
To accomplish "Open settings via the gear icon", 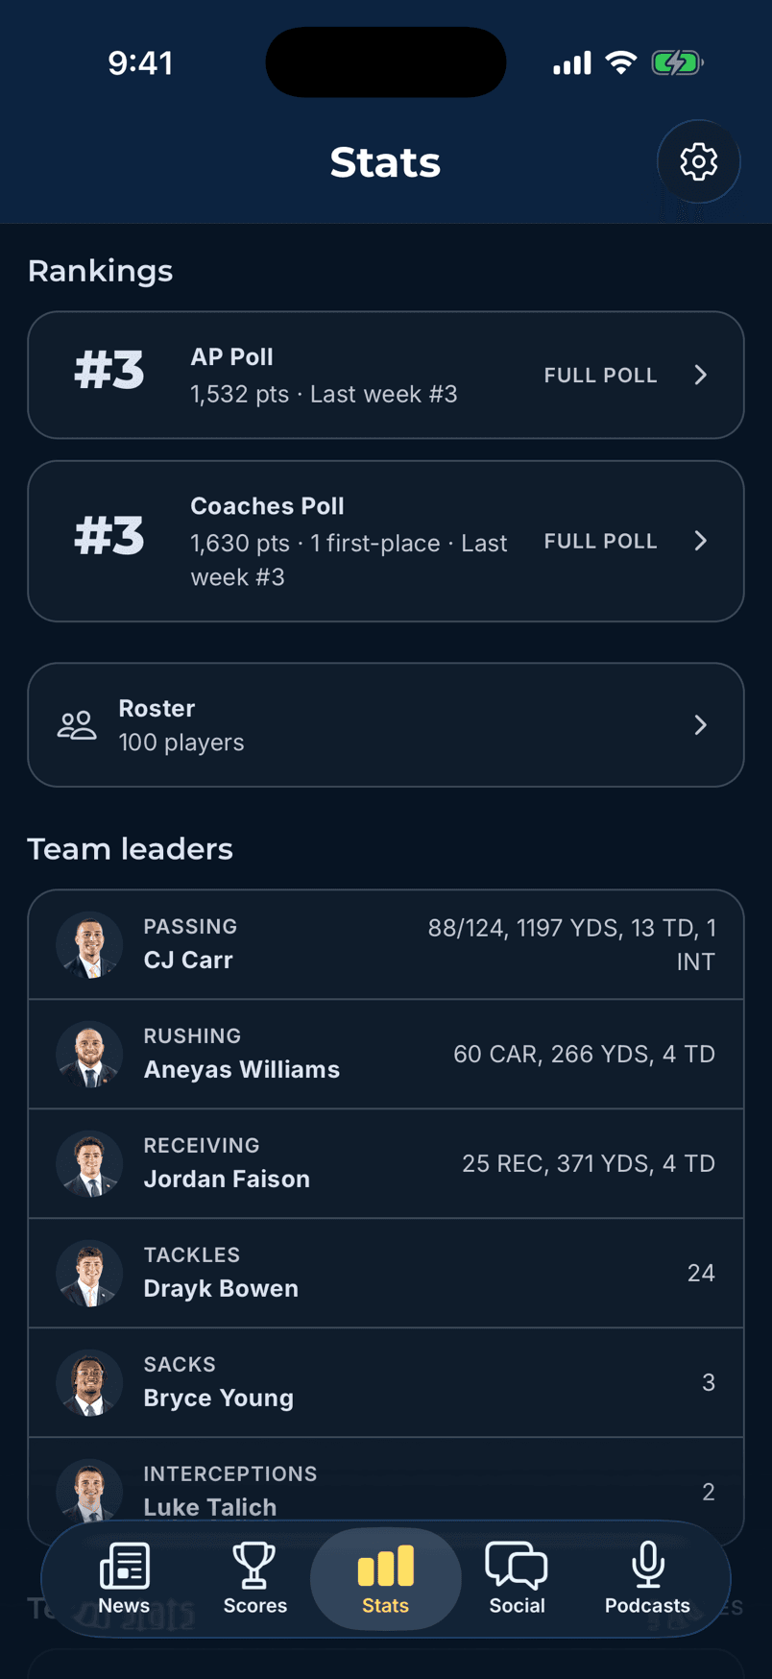I will click(698, 162).
